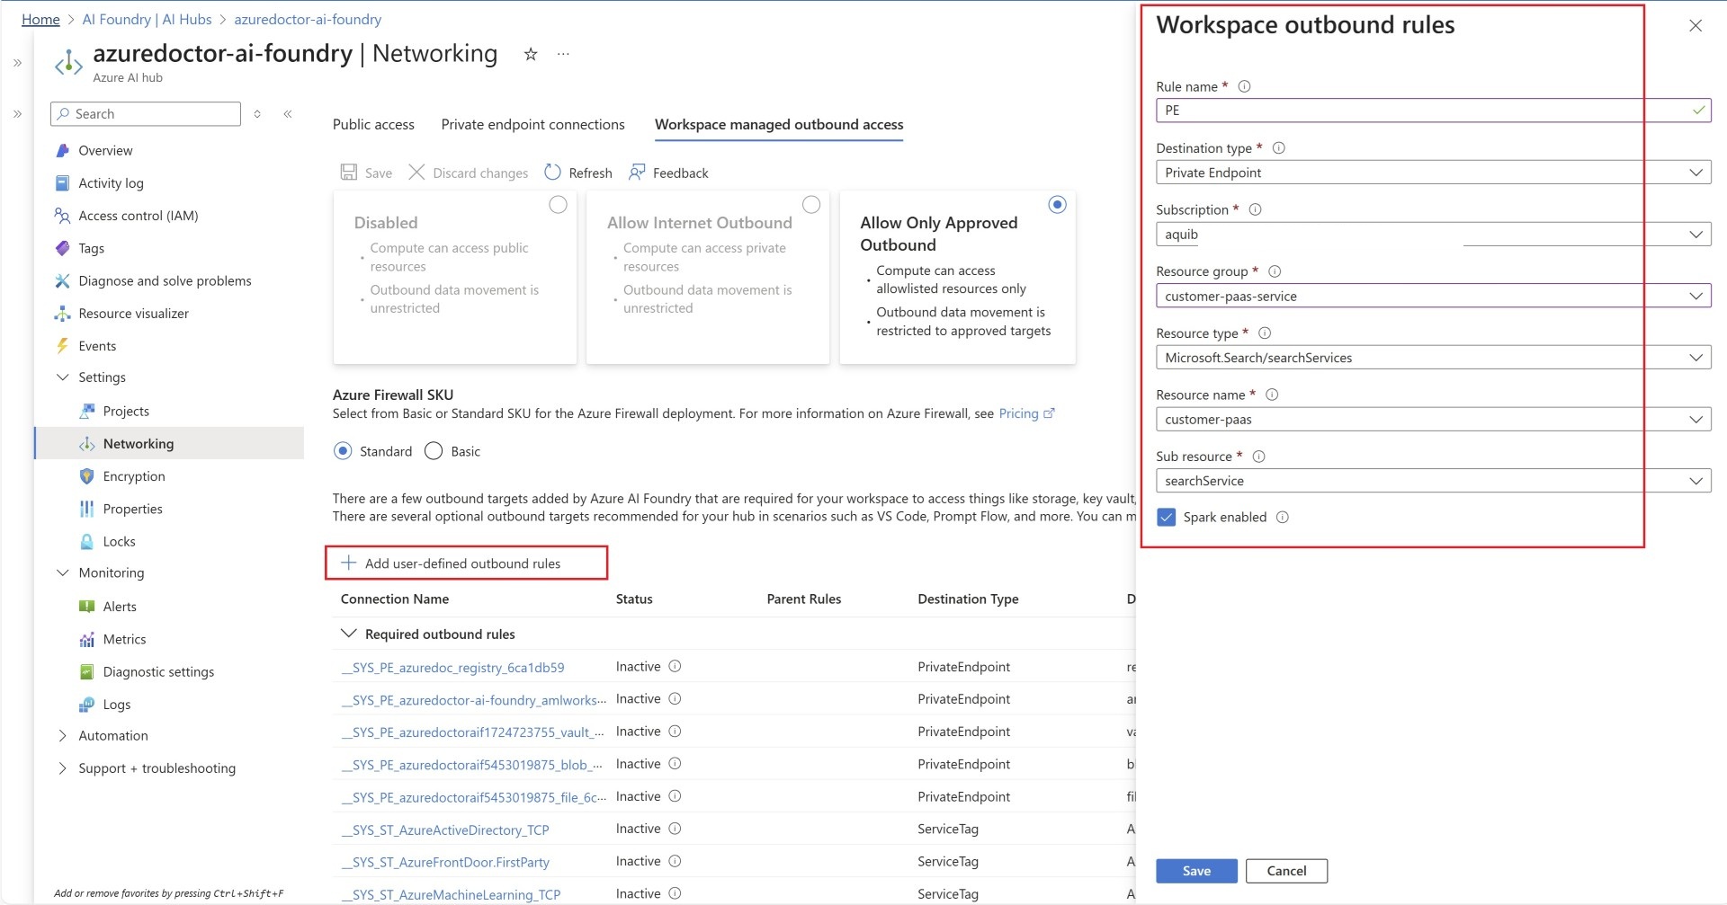This screenshot has width=1727, height=905.
Task: Collapse the Settings section in sidebar
Action: click(x=62, y=377)
